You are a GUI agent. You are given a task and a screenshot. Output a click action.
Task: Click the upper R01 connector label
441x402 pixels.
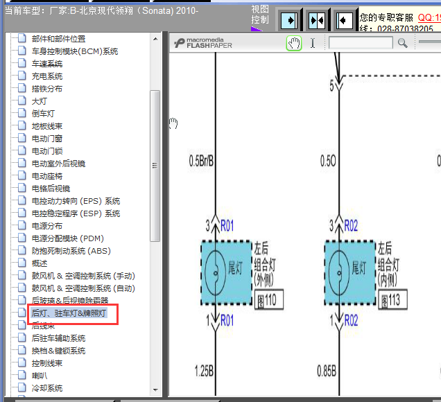click(x=227, y=226)
